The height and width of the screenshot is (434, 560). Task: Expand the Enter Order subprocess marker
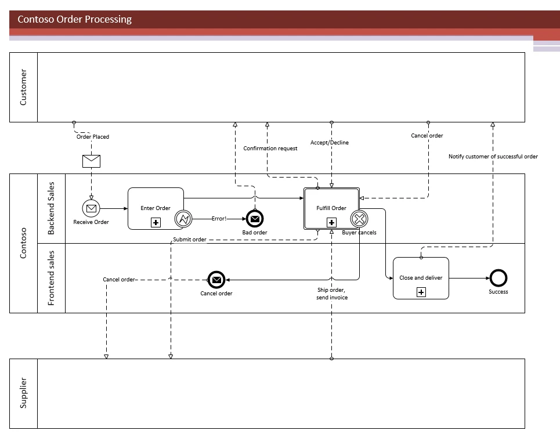coord(155,222)
